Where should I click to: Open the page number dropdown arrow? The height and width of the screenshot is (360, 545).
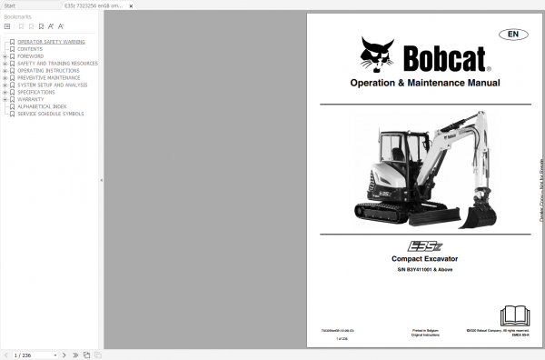pos(55,355)
